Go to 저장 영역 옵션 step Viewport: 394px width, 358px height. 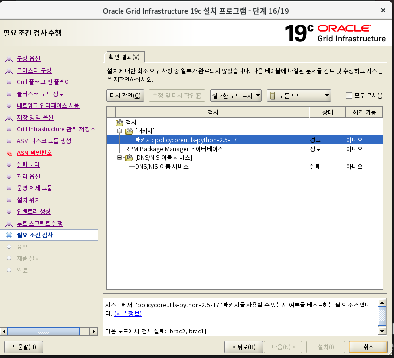[35, 117]
